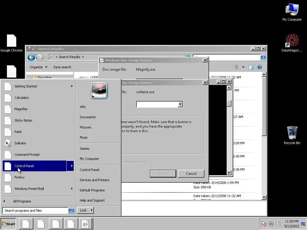Open the Lock button options arrow

(92, 210)
